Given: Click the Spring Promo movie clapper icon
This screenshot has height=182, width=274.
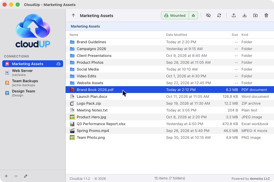Looking at the screenshot, I should pyautogui.click(x=72, y=131).
